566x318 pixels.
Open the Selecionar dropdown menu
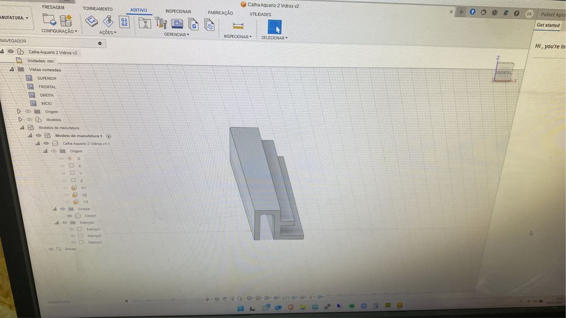(x=275, y=37)
